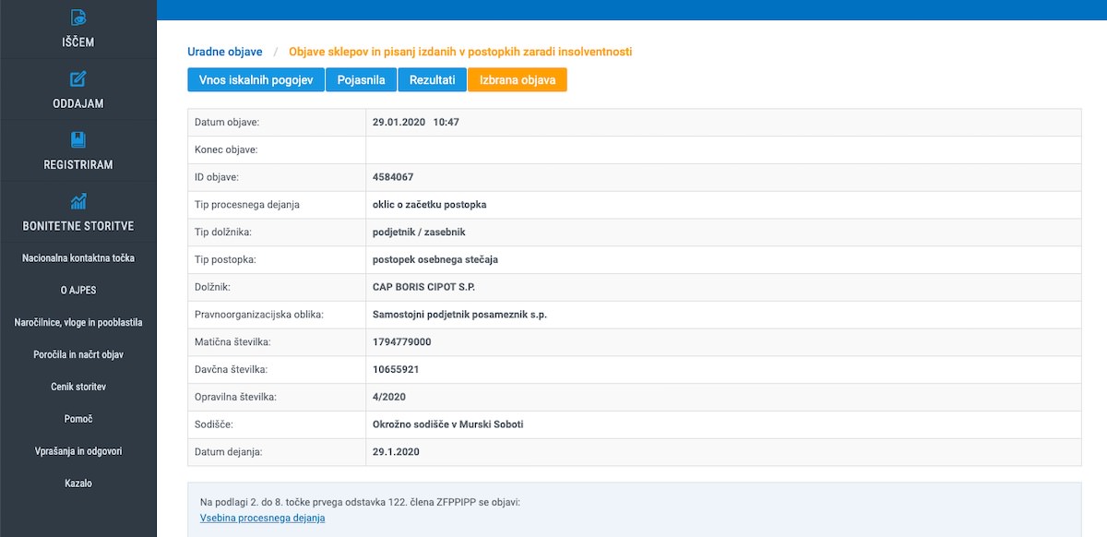
Task: Open BONITETNE STORITVE menu item
Action: click(x=78, y=226)
